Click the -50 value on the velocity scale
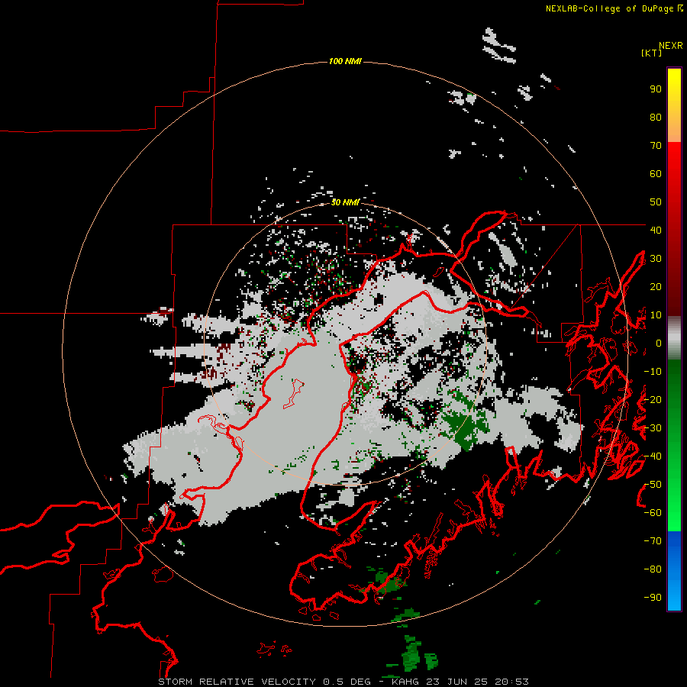 653,485
